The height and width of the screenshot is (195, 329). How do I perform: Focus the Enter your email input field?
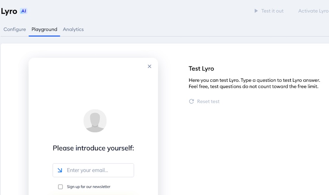[x=93, y=170]
